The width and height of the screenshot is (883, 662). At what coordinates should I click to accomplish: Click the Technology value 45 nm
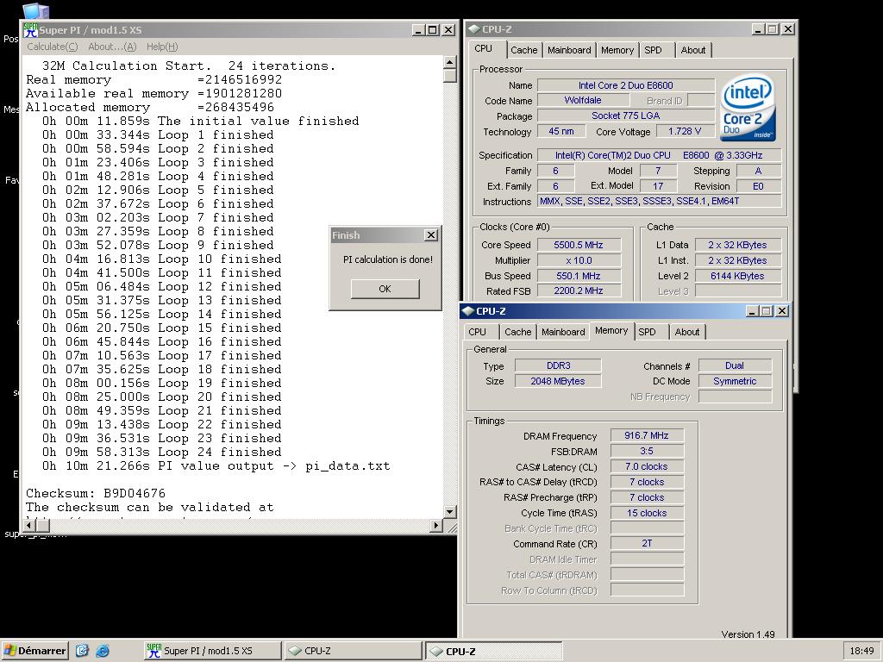560,132
